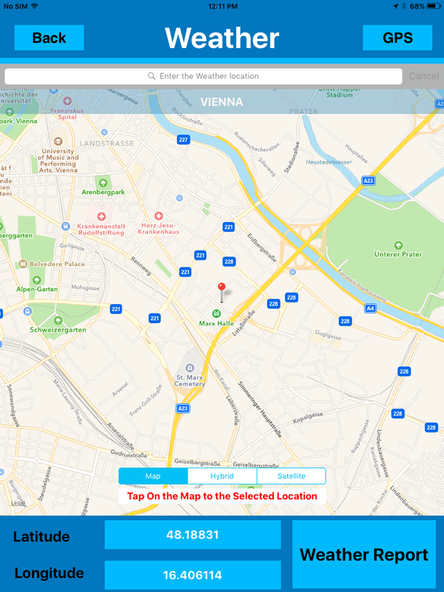Tap the location arrow status icon
The width and height of the screenshot is (444, 592).
[396, 6]
